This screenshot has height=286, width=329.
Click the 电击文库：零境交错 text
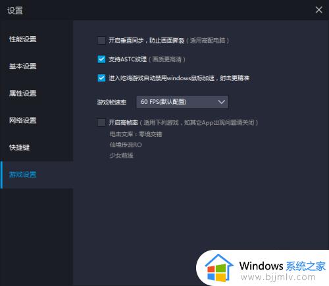tap(136, 134)
